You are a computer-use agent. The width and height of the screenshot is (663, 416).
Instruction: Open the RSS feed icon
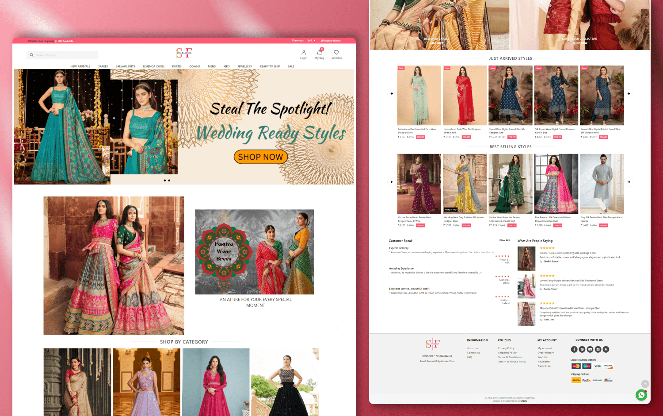[606, 349]
